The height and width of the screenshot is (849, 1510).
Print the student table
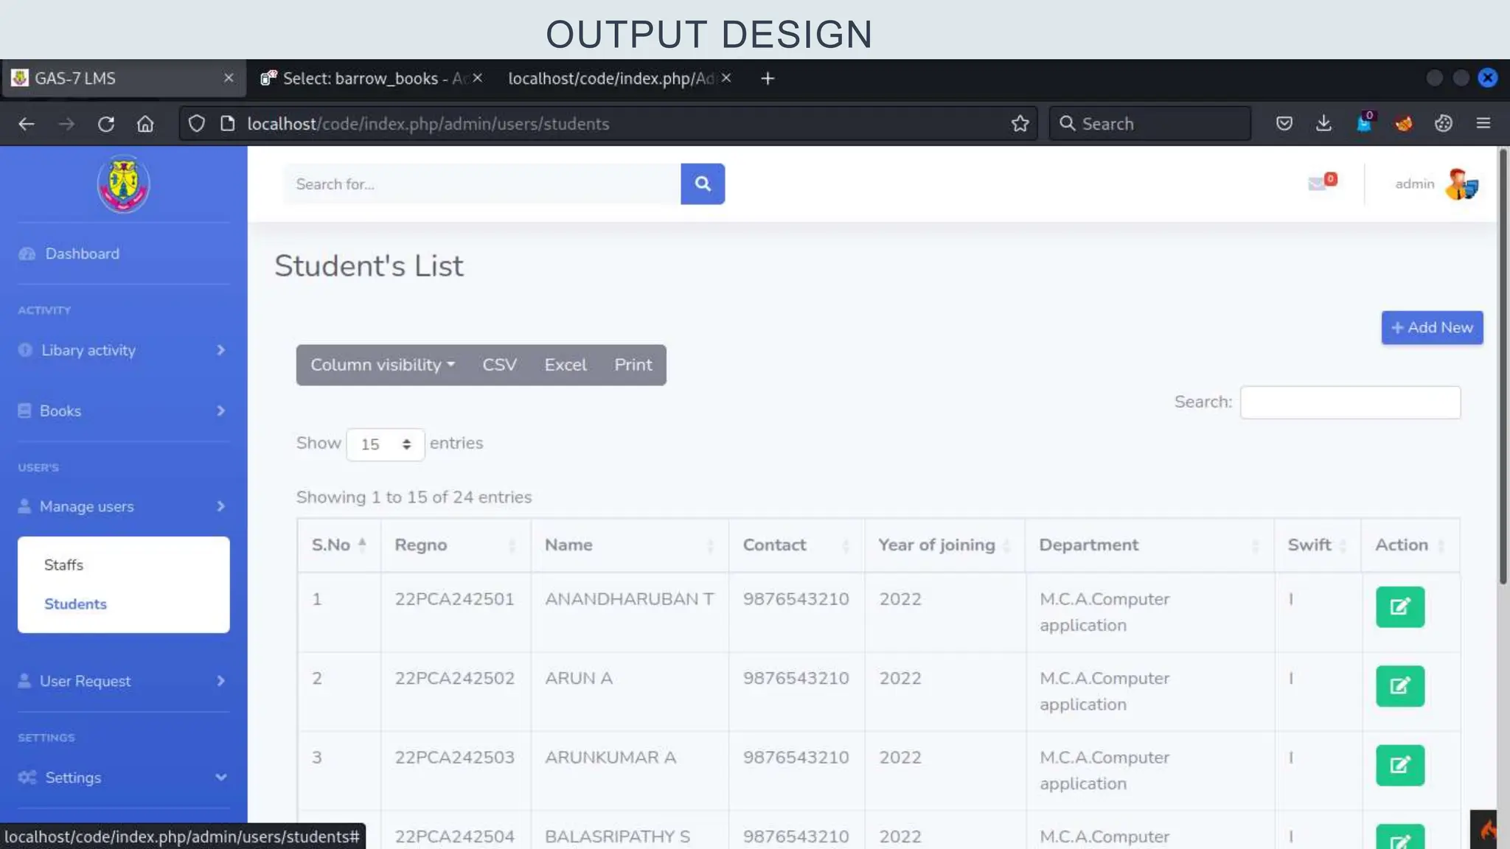[633, 365]
